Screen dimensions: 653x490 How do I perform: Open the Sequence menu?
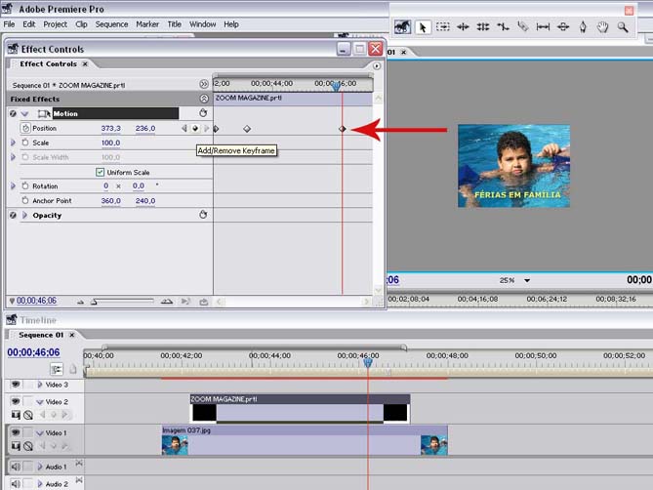111,23
